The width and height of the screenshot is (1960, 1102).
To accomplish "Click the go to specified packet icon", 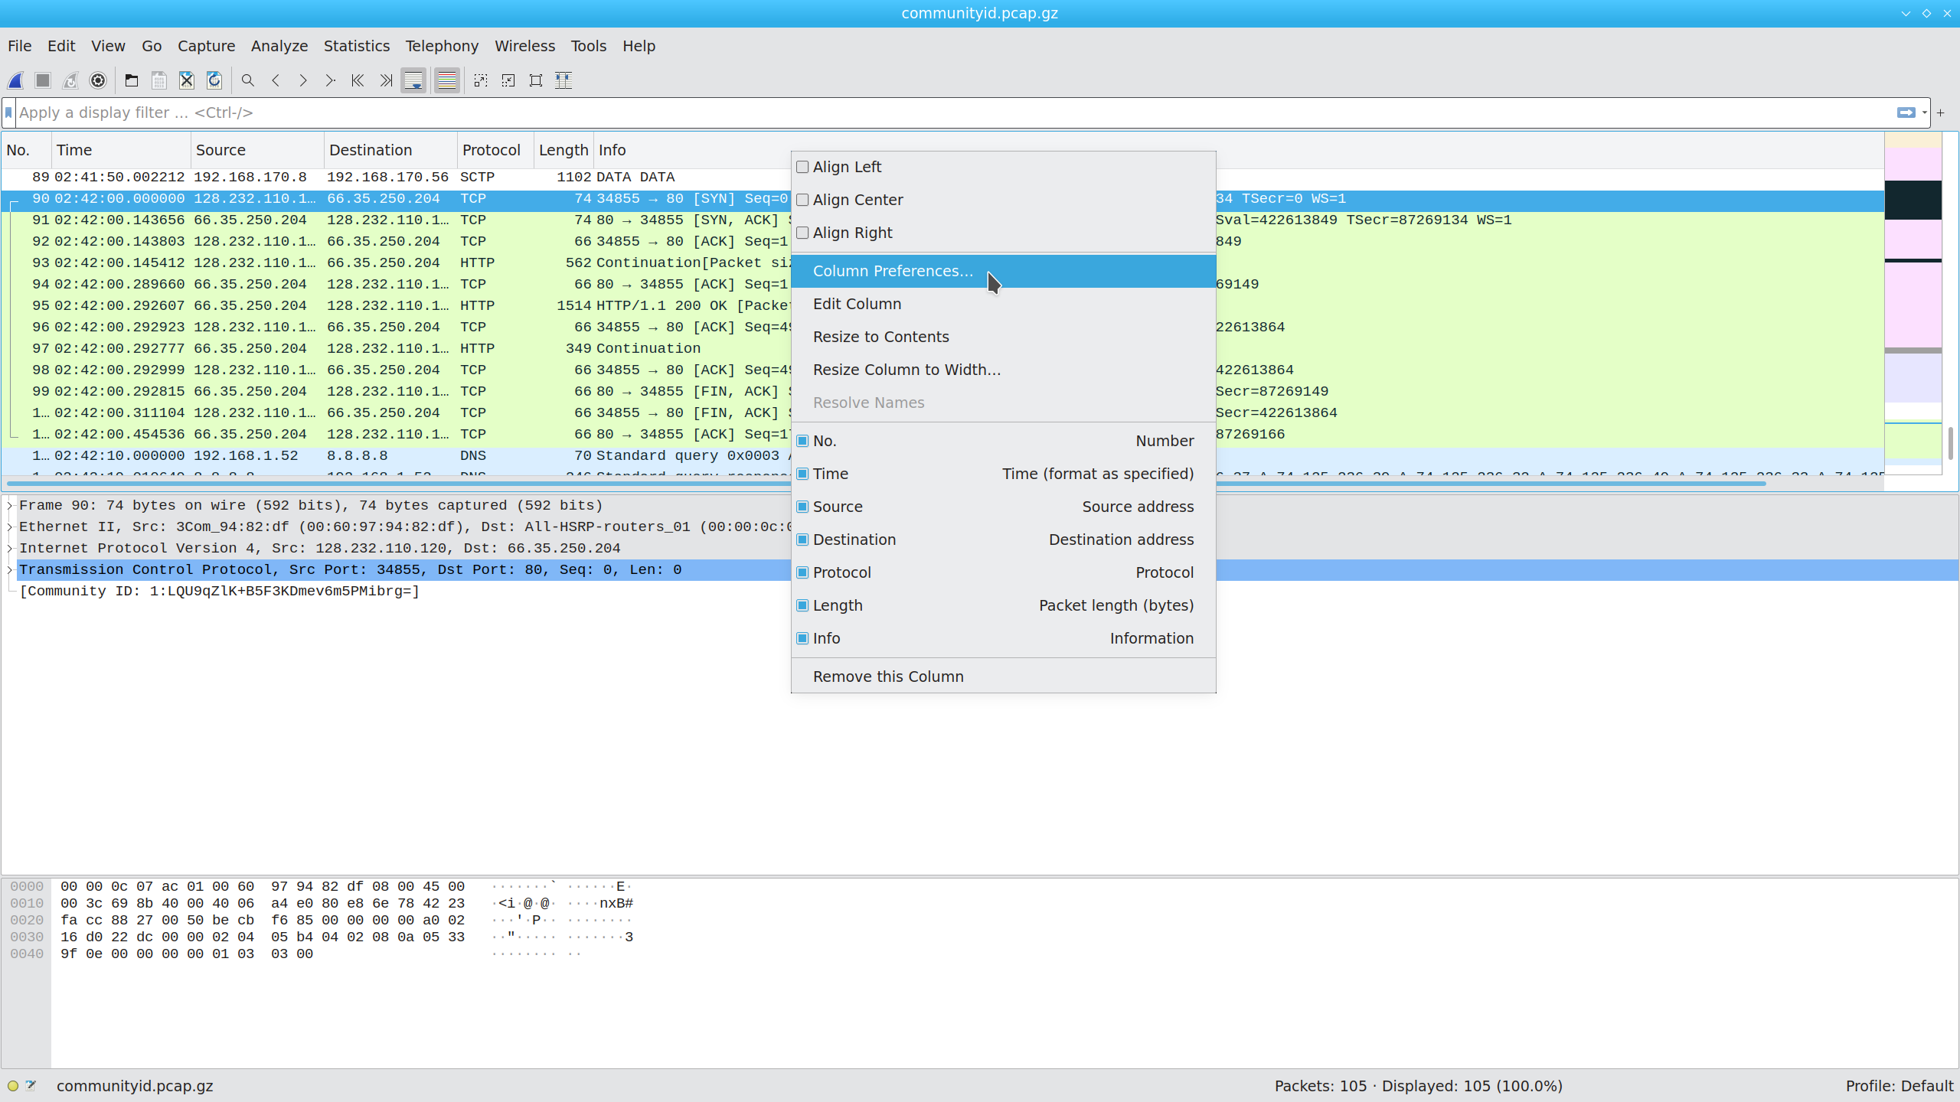I will 331,80.
